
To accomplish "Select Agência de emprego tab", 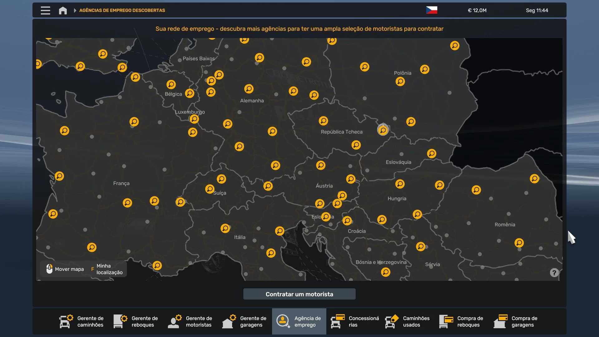I will click(x=299, y=321).
